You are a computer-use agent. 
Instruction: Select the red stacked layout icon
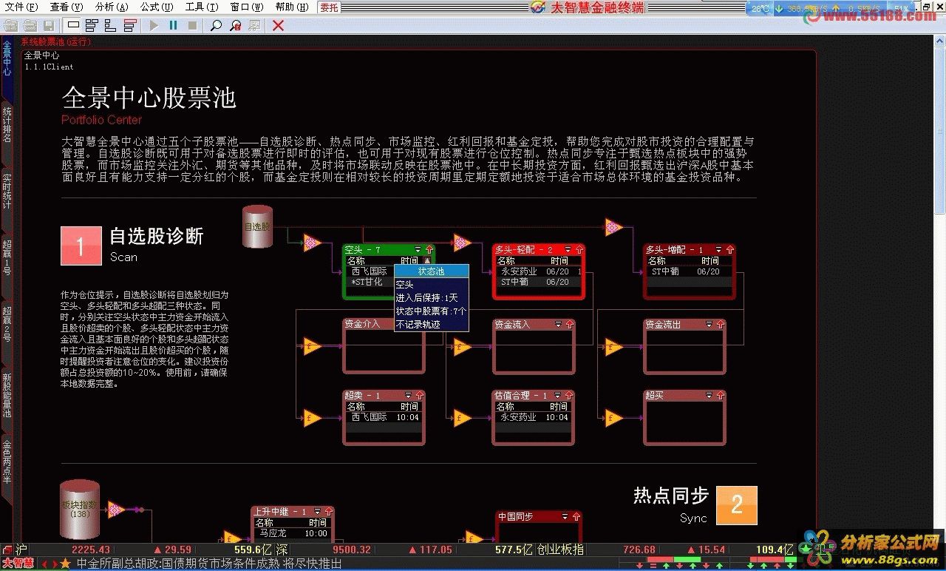pos(130,25)
